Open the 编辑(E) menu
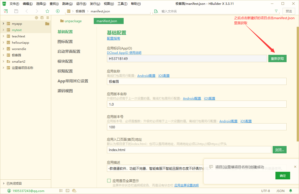The image size is (299, 194). [28, 4]
